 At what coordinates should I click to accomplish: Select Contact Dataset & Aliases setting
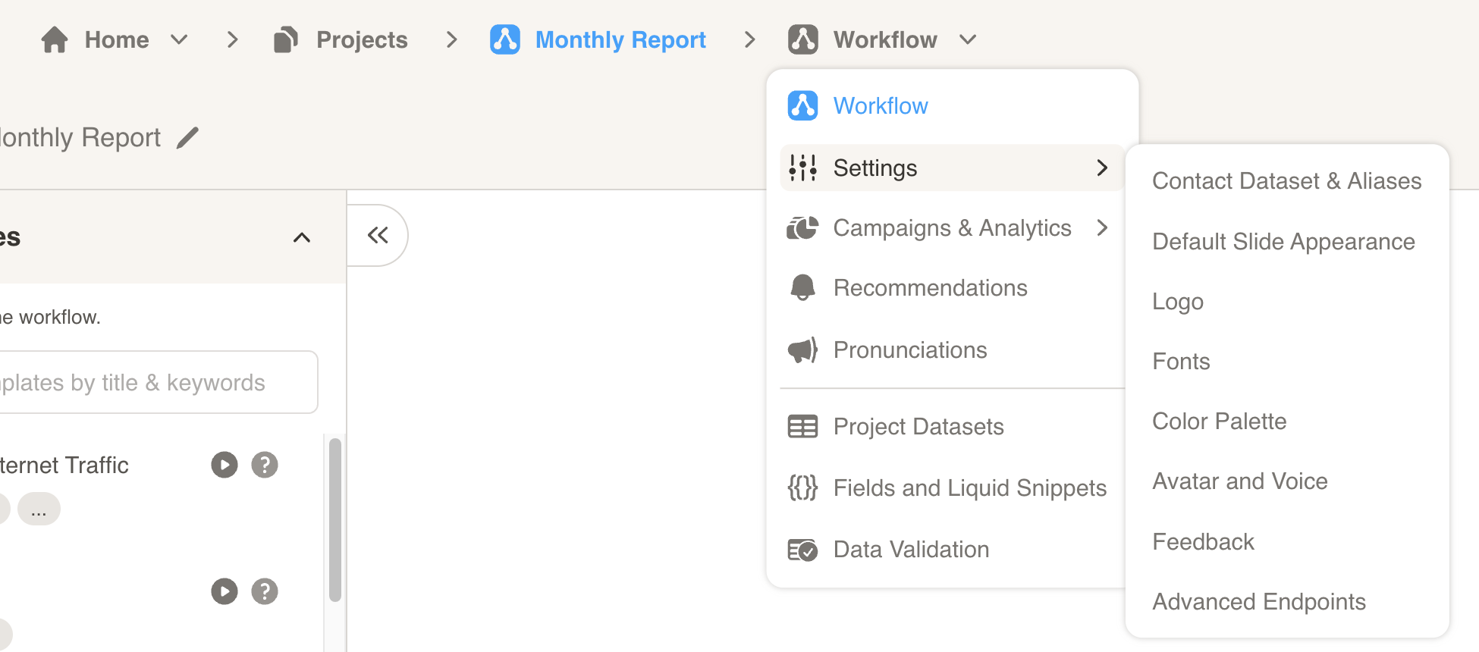(1286, 181)
